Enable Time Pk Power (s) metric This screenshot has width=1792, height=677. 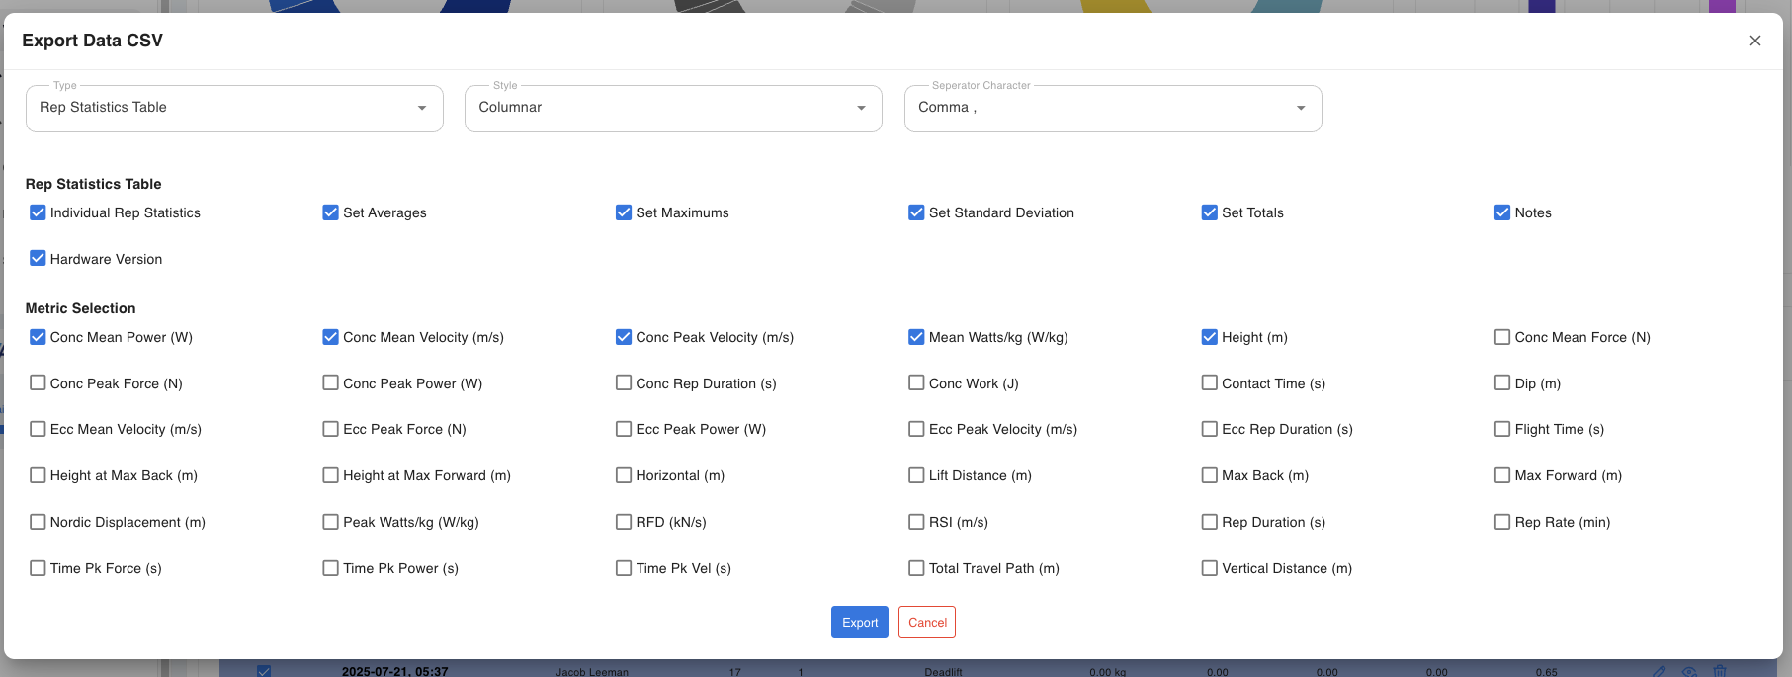point(330,568)
